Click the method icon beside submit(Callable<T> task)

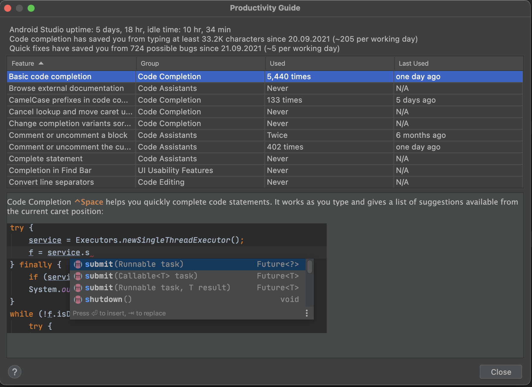pos(78,276)
